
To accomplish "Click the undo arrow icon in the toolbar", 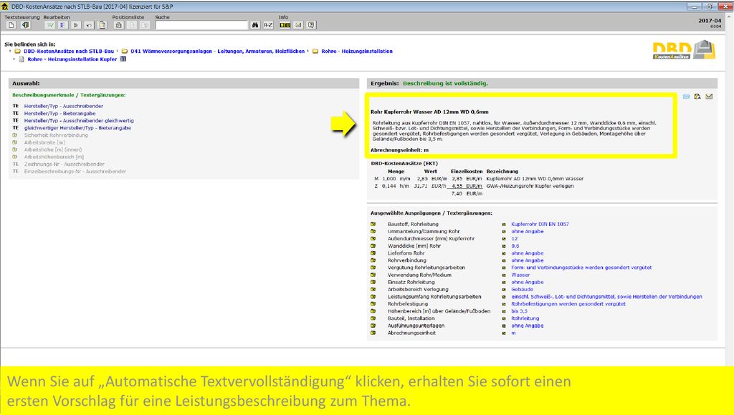I will (89, 25).
